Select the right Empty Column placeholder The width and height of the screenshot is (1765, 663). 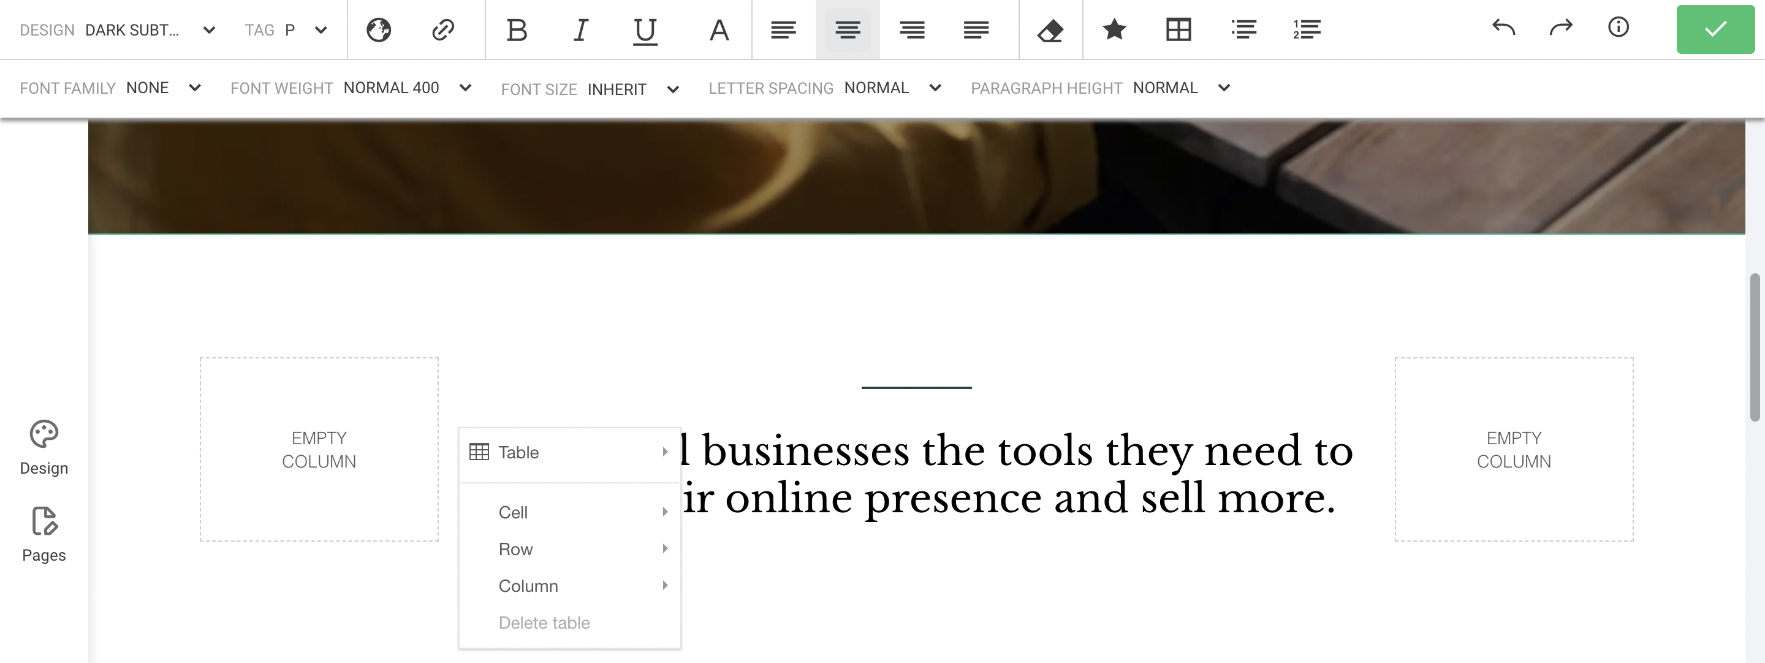[1514, 449]
